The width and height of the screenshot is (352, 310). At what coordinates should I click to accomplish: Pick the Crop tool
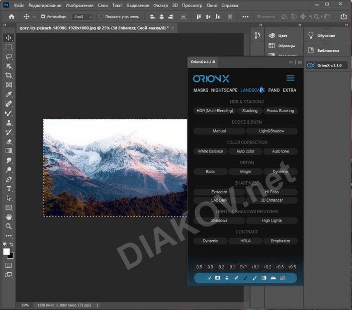[x=9, y=75]
